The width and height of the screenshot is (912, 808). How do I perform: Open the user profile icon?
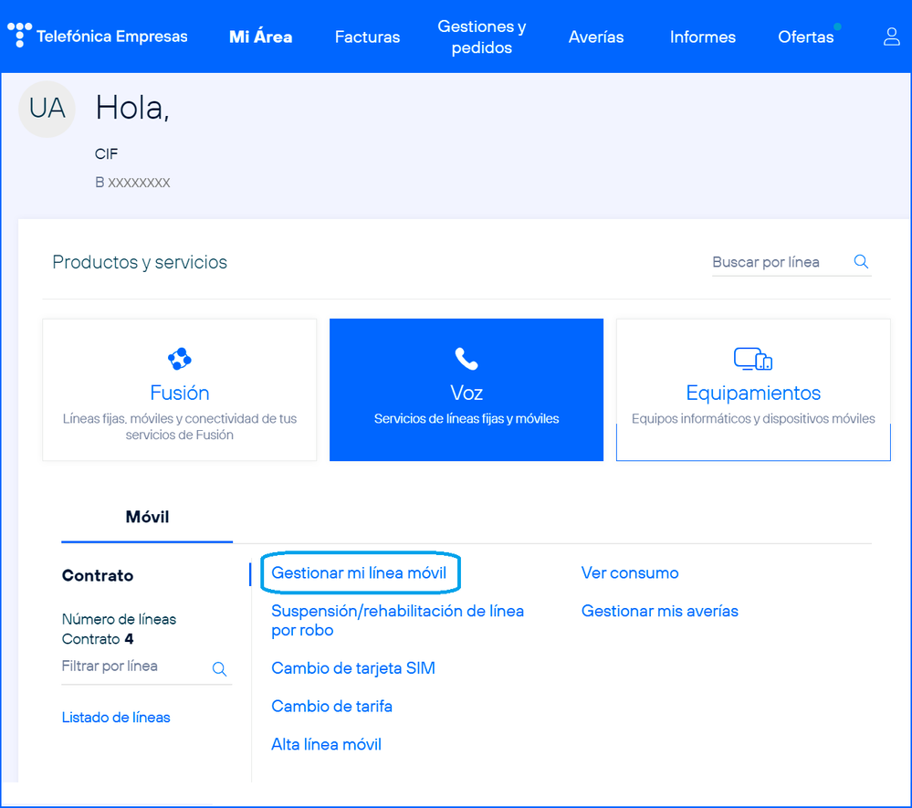point(891,37)
